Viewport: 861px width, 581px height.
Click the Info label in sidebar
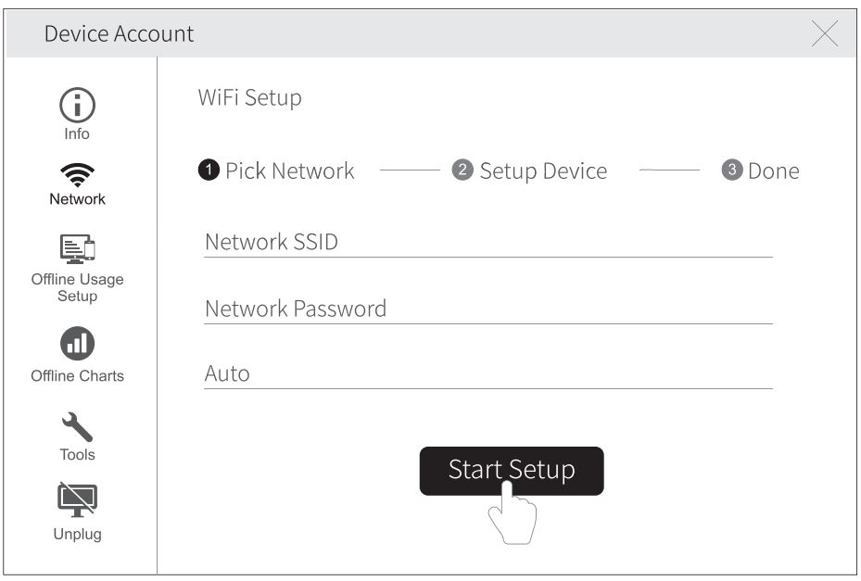pos(77,134)
